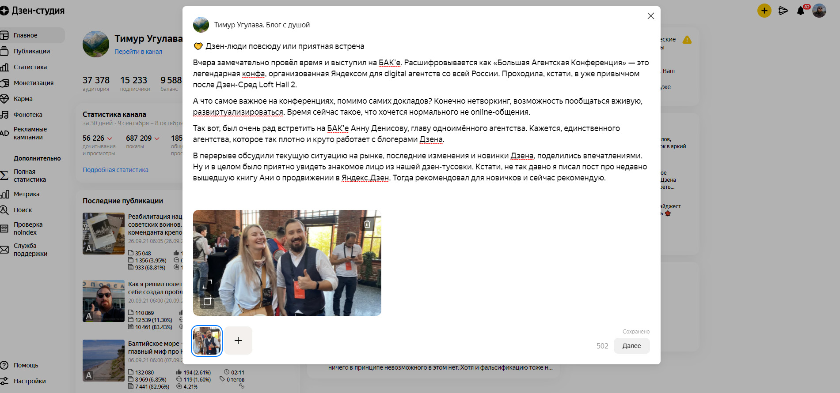This screenshot has width=840, height=393.
Task: Click the Полная статистика sigma icon
Action: (4, 176)
